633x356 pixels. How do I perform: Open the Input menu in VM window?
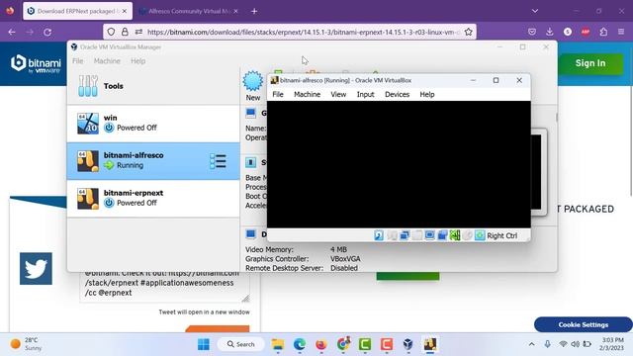coord(365,95)
